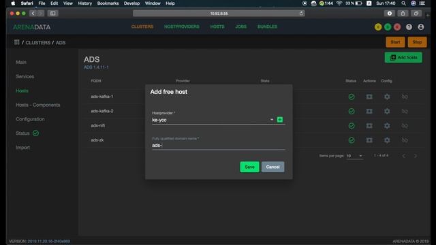Select Main in the sidebar
The image size is (436, 245).
coord(21,62)
